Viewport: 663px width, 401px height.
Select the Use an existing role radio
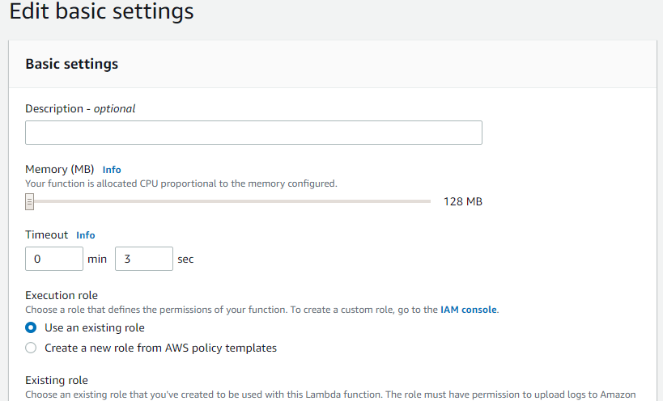pyautogui.click(x=31, y=327)
